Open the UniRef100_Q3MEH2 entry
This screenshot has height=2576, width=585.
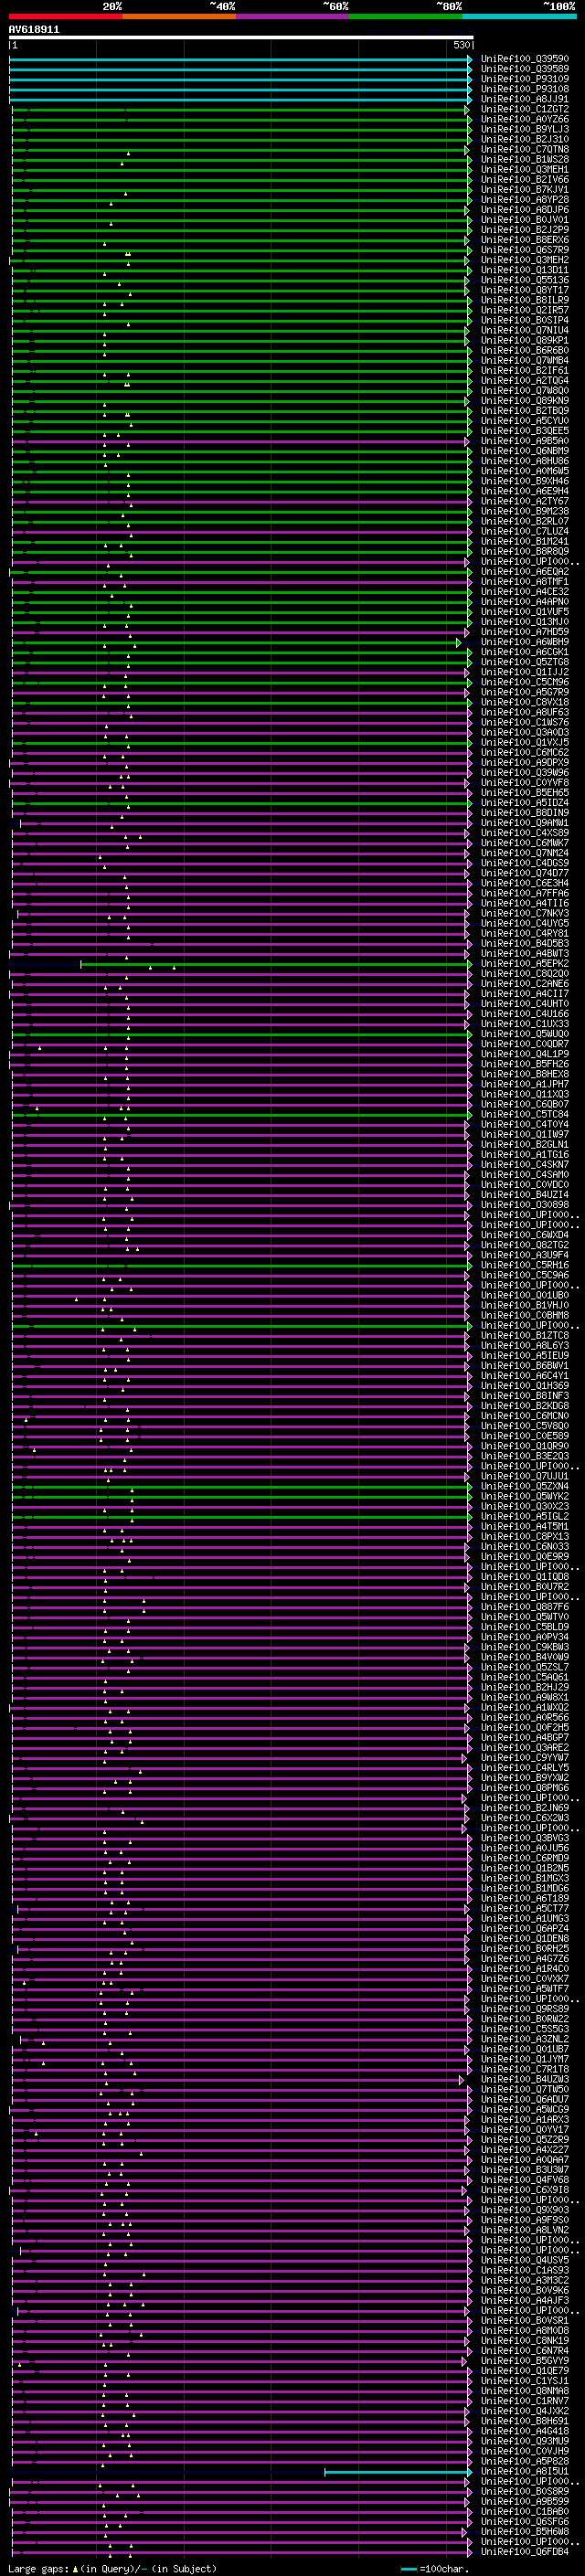click(524, 260)
